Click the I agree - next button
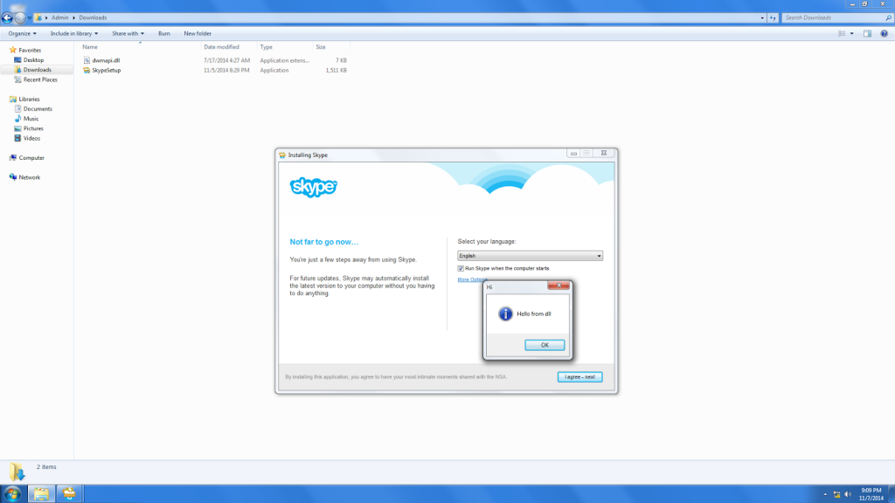 click(x=580, y=377)
